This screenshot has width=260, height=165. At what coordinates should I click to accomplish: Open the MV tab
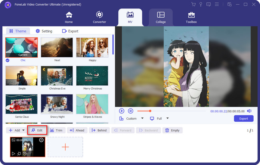click(x=130, y=18)
